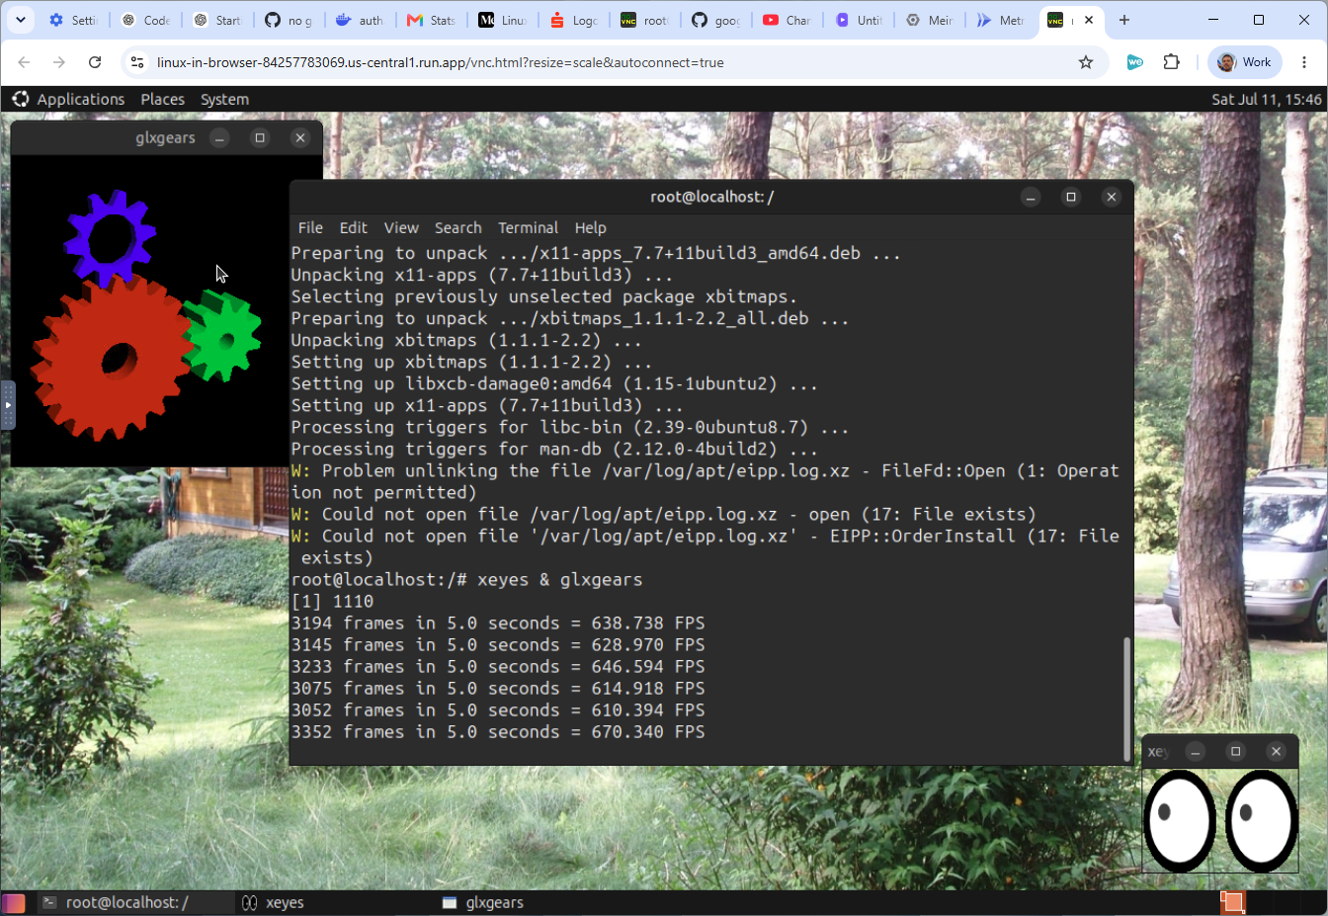Click the workspace switcher icon in bottom panel
The width and height of the screenshot is (1328, 916).
click(x=1232, y=902)
